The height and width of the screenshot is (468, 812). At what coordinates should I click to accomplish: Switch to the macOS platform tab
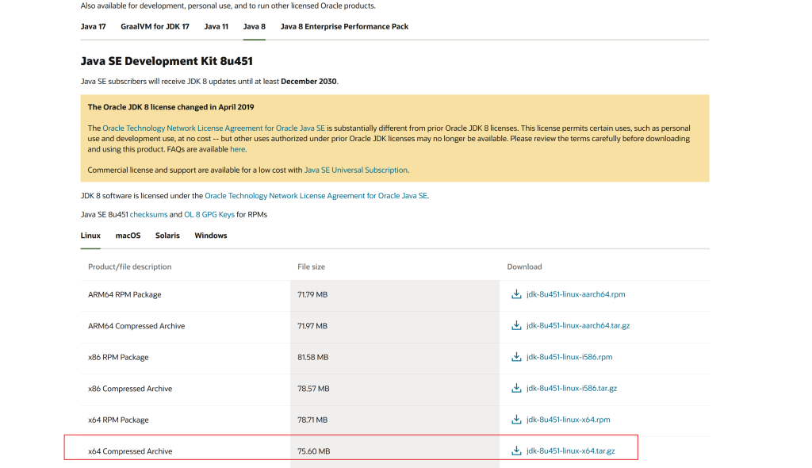(128, 236)
